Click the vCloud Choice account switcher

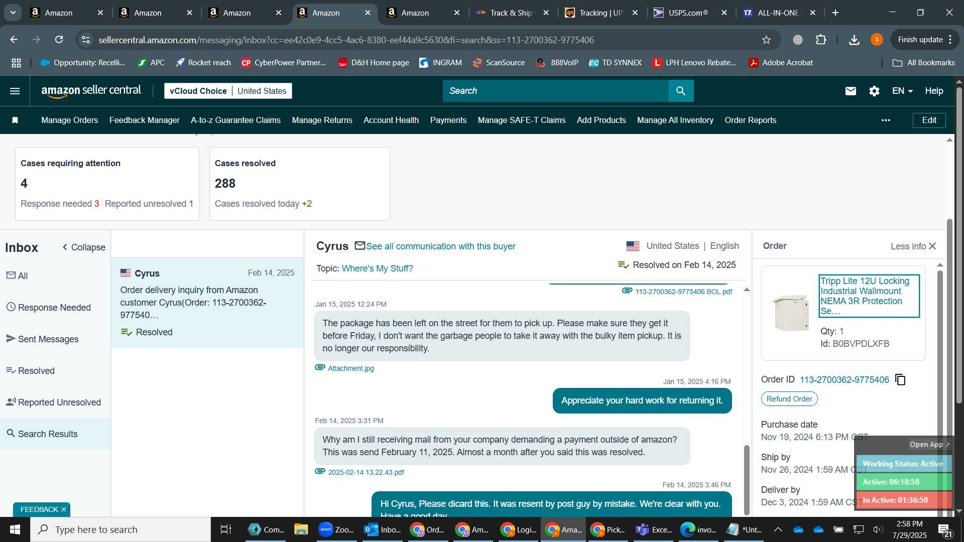point(228,91)
